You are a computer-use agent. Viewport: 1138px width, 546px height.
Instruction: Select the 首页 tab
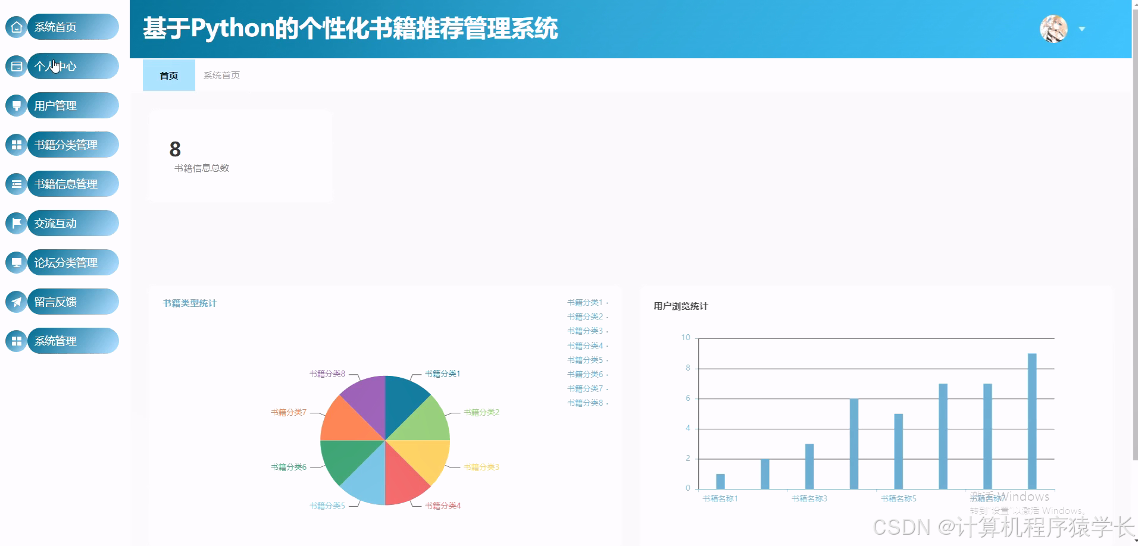(x=169, y=76)
